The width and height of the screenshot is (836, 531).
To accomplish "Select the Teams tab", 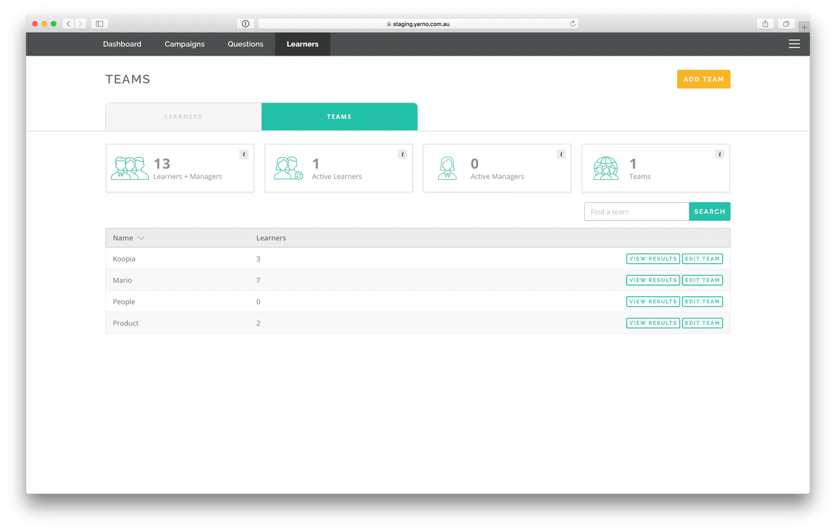I will point(339,116).
